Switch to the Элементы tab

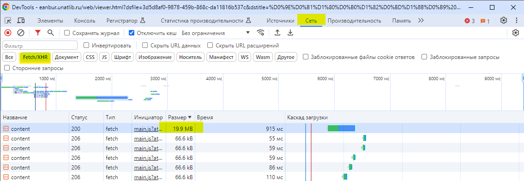50,21
